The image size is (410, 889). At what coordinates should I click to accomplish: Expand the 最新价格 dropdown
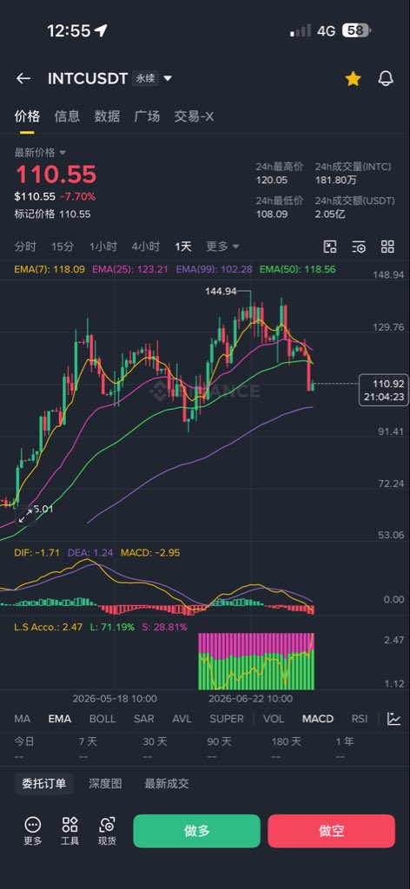coord(40,153)
